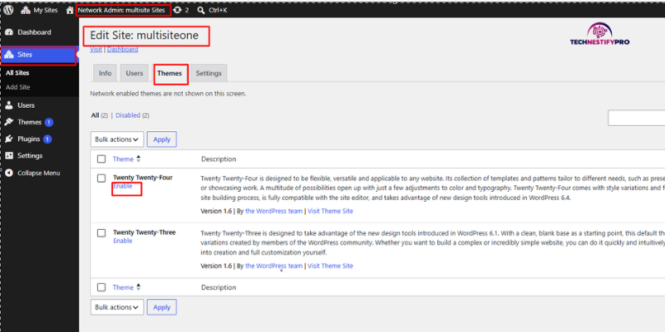Viewport: 665px width, 332px height.
Task: Toggle select-all checkbox in table header
Action: coord(101,159)
